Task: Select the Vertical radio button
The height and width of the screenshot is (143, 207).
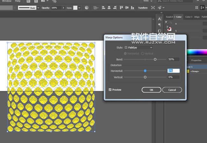Action: [142, 53]
